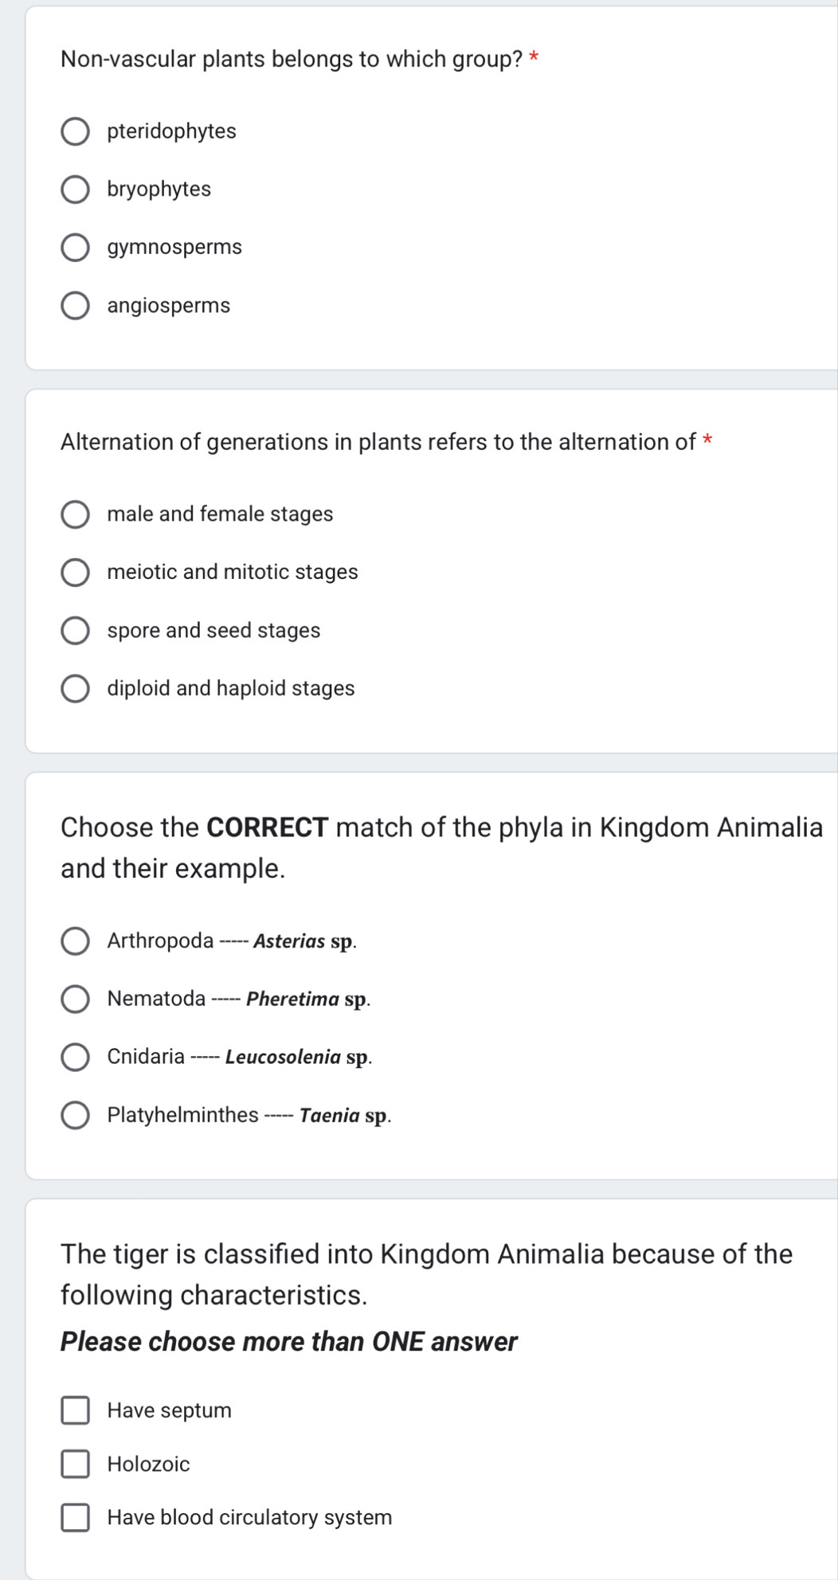Select the "bryophytes" option

pyautogui.click(x=76, y=190)
